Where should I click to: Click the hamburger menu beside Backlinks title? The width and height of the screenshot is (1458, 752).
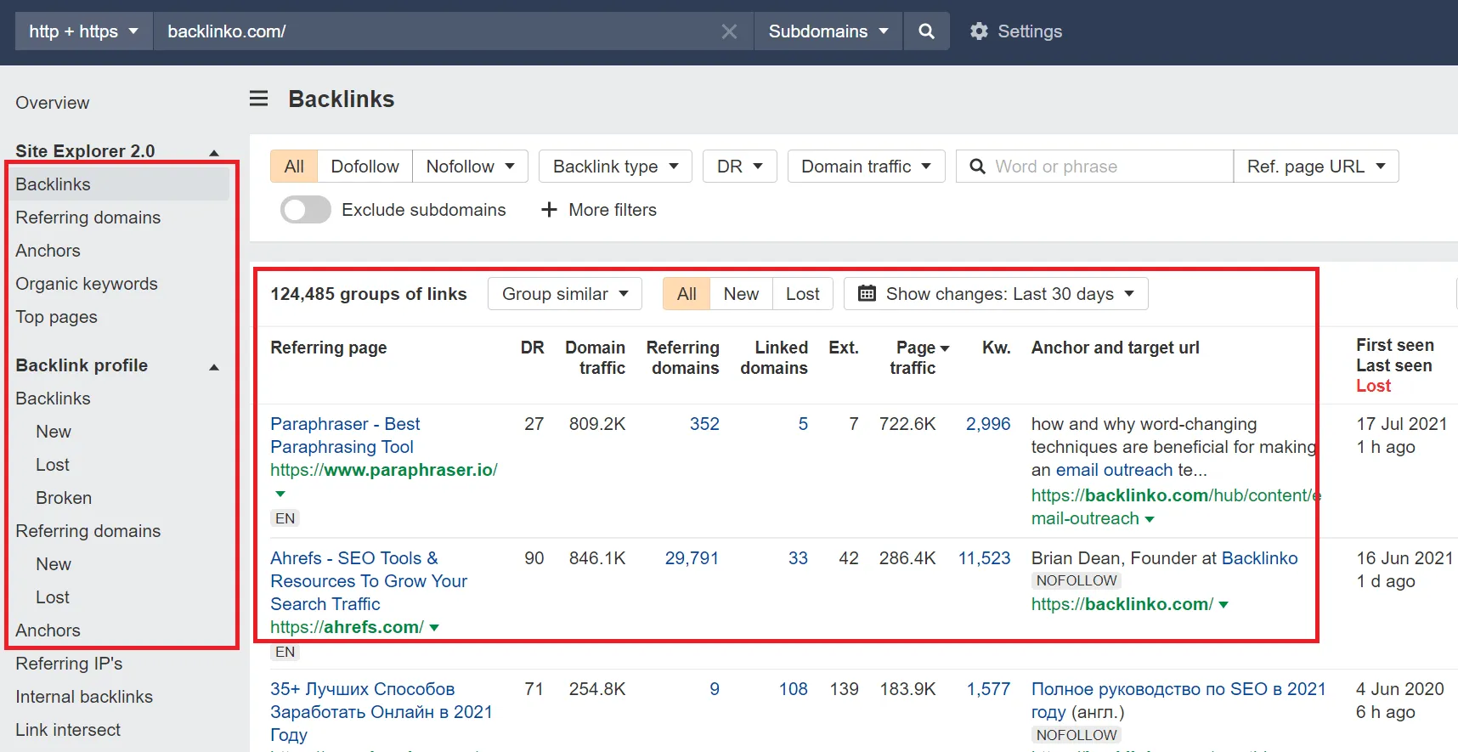pyautogui.click(x=258, y=99)
